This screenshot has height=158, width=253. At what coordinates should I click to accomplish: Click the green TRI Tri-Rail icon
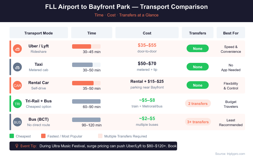17,104
